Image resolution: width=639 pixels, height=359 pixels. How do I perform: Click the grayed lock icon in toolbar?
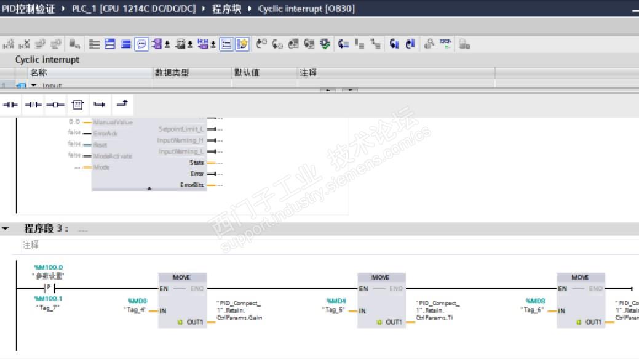(464, 44)
